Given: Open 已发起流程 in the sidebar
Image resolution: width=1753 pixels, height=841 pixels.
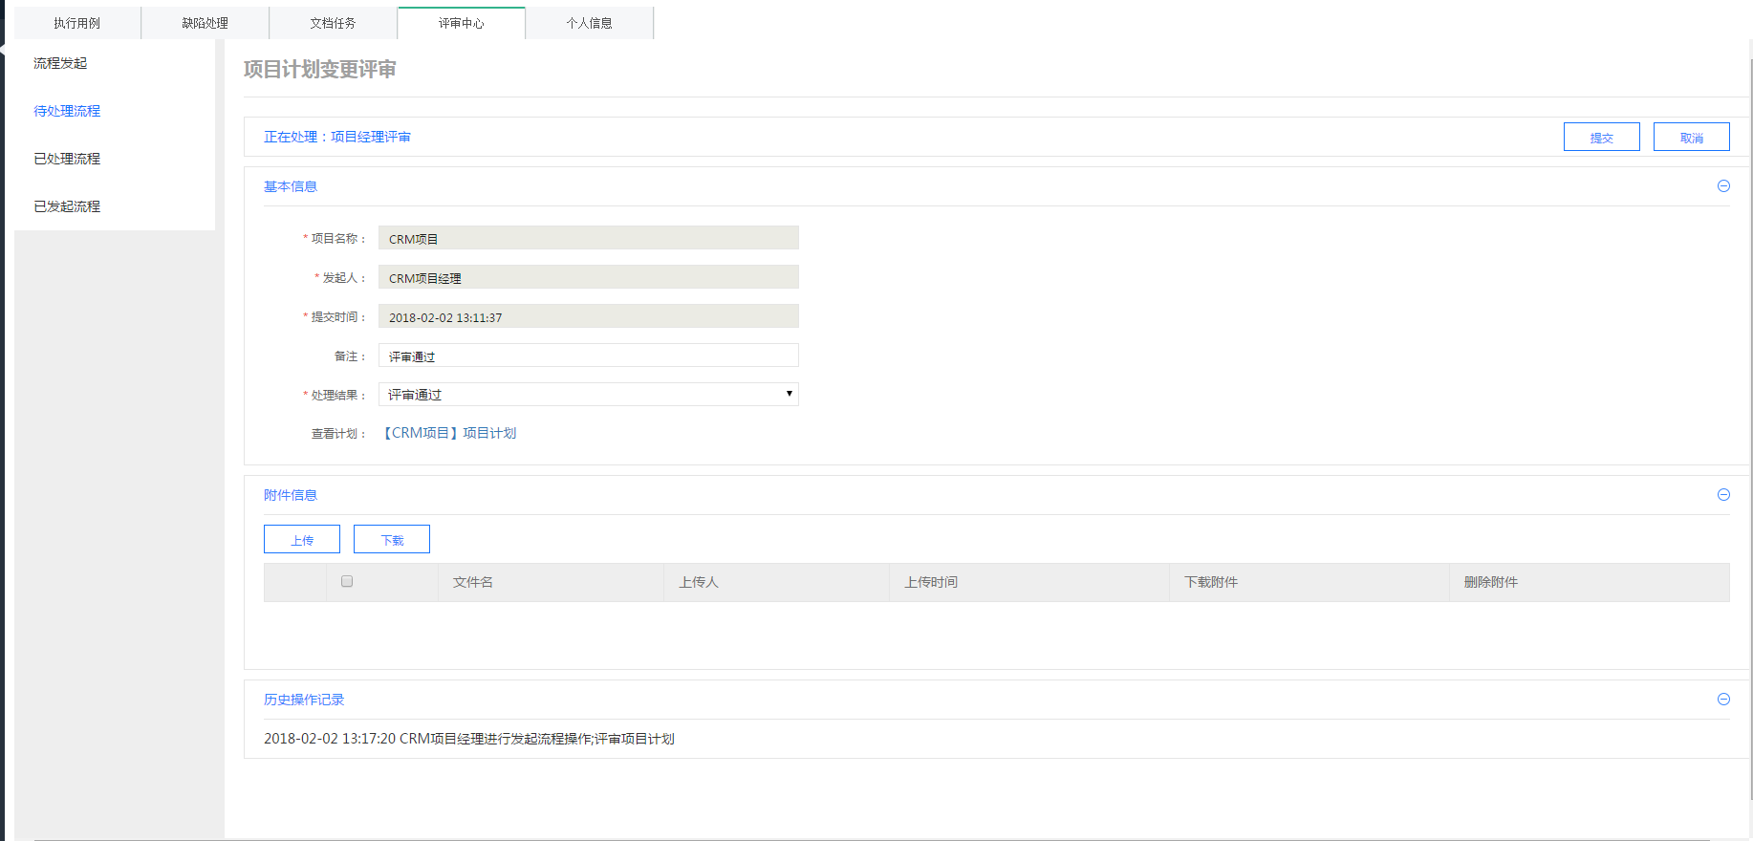Looking at the screenshot, I should tap(67, 206).
